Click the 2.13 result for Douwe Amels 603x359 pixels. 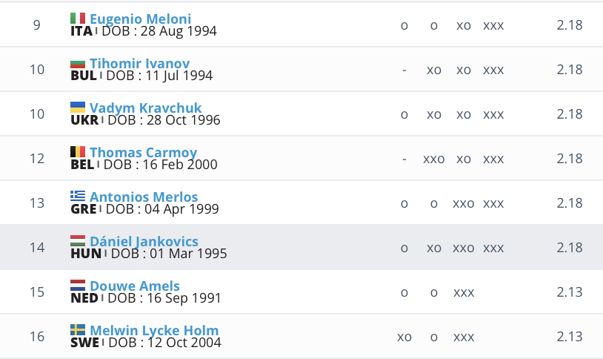pyautogui.click(x=570, y=292)
